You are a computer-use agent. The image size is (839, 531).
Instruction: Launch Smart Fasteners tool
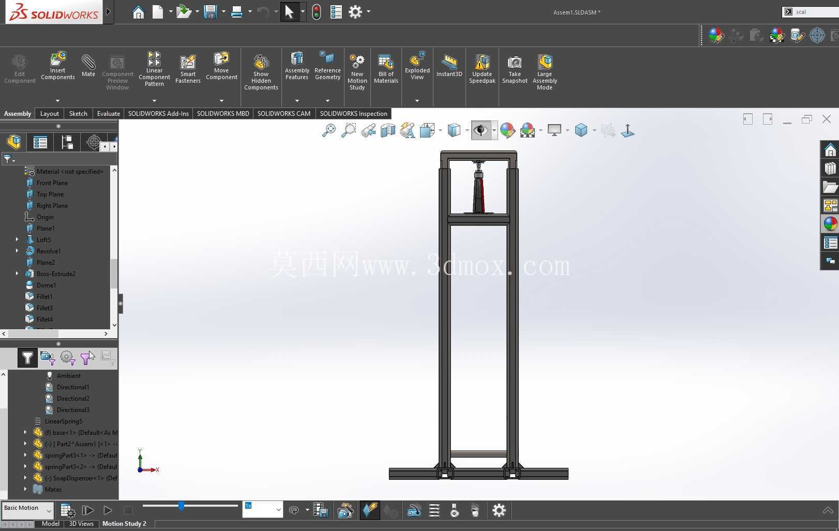coord(188,69)
